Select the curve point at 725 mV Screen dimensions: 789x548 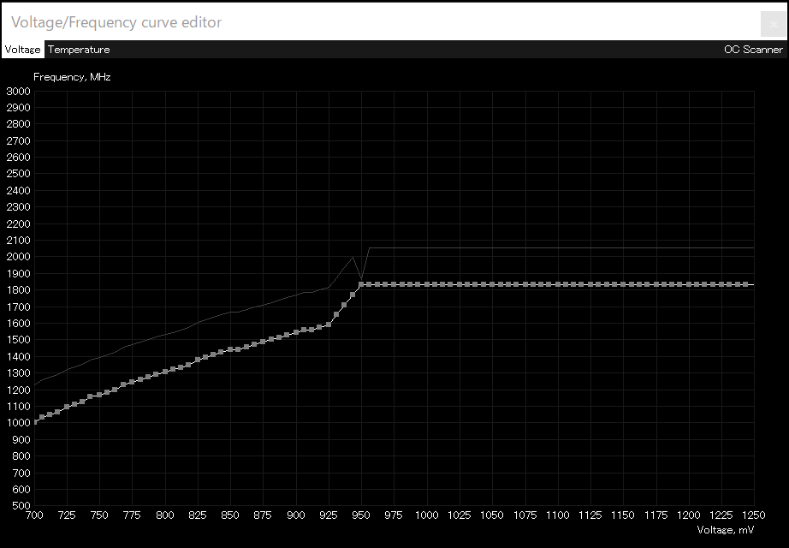tap(67, 407)
